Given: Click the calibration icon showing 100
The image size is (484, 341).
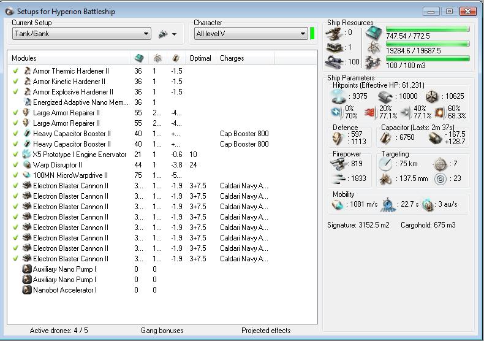Looking at the screenshot, I should 335,61.
